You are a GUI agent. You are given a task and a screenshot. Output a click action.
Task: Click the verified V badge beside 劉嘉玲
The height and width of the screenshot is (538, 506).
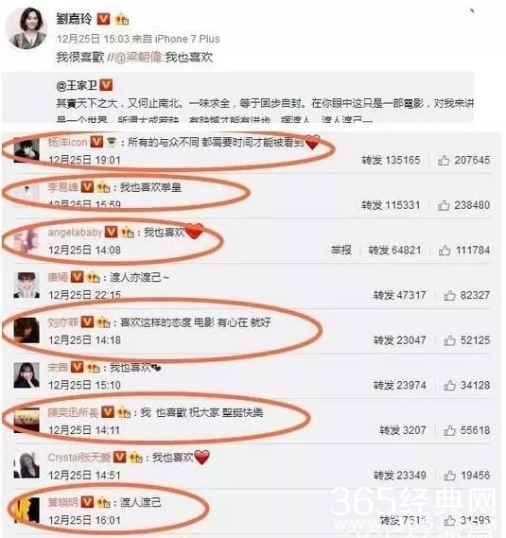(104, 19)
